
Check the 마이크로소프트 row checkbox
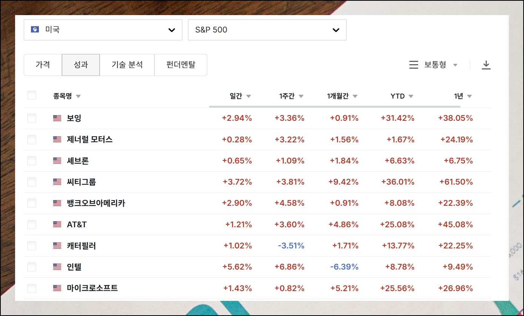[x=32, y=288]
